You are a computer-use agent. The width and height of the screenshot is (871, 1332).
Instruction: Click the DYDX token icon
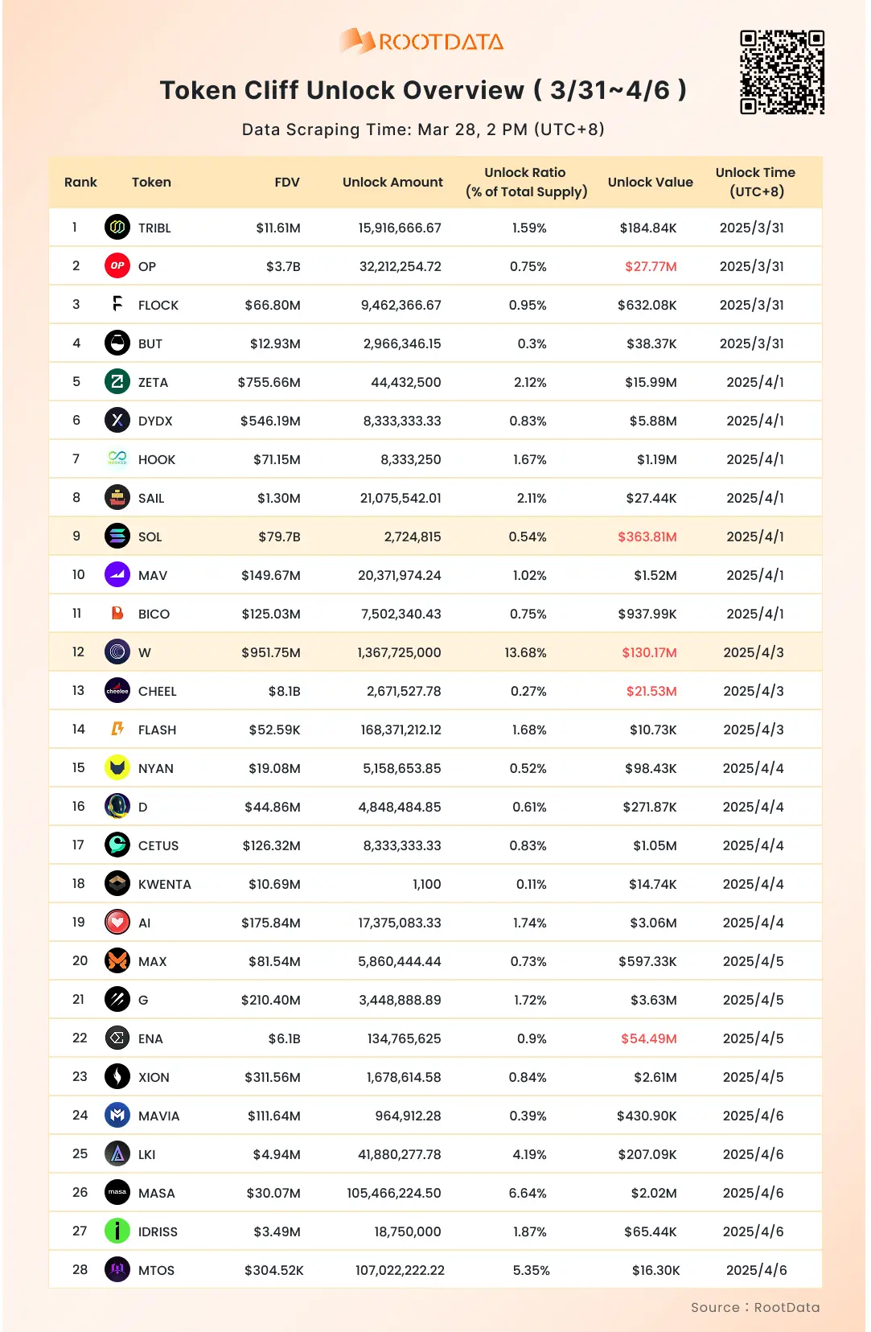(x=117, y=421)
